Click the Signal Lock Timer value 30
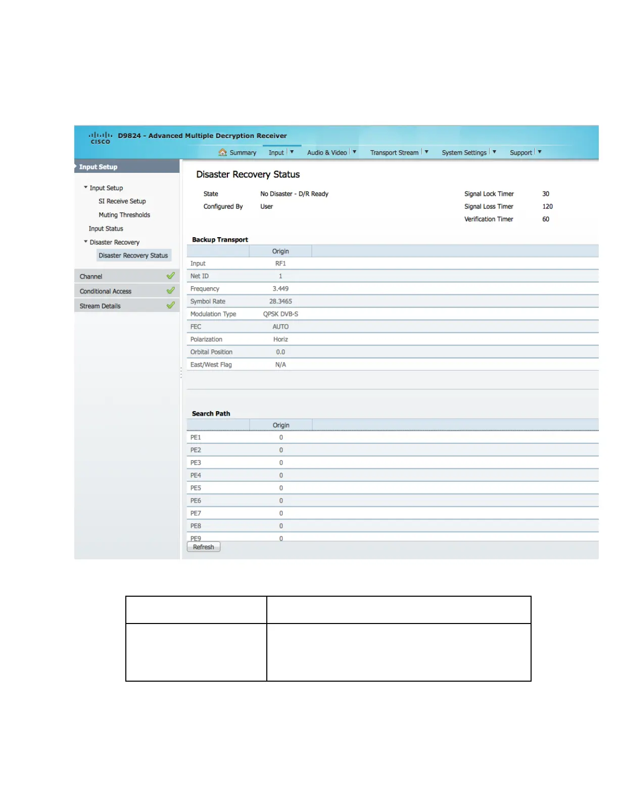The width and height of the screenshot is (619, 801). pos(546,194)
